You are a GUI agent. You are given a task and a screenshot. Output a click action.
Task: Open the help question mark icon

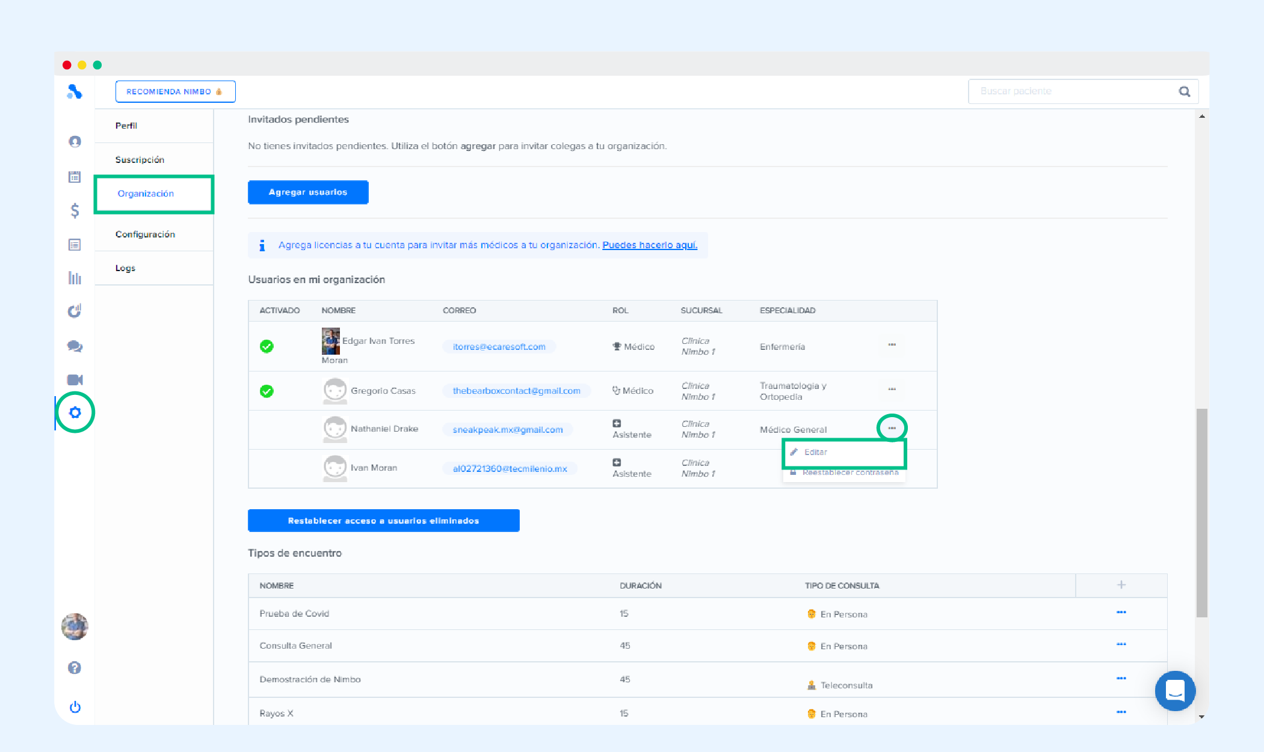[x=75, y=668]
